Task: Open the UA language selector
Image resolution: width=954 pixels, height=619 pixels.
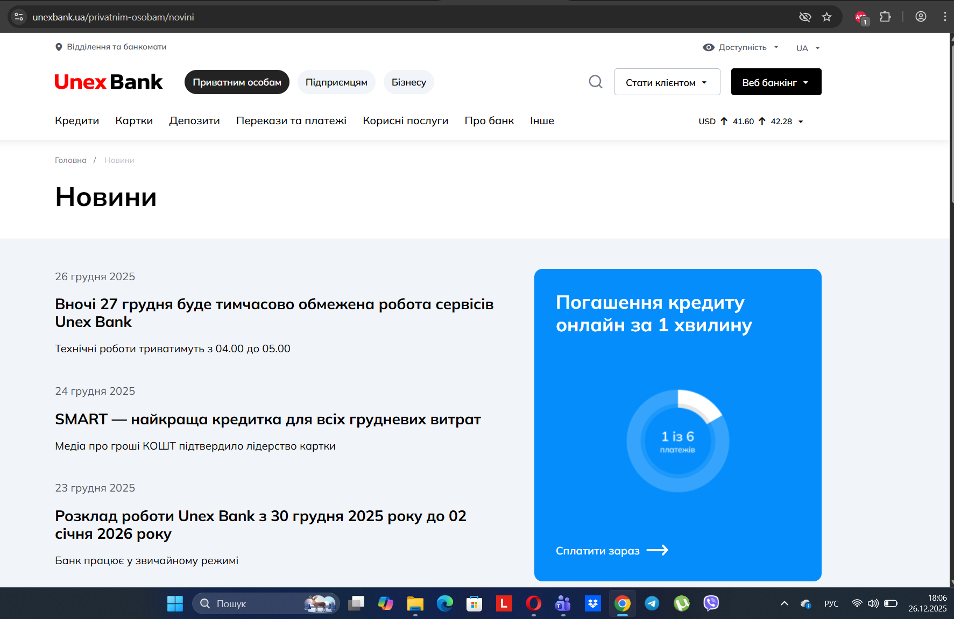Action: click(808, 48)
